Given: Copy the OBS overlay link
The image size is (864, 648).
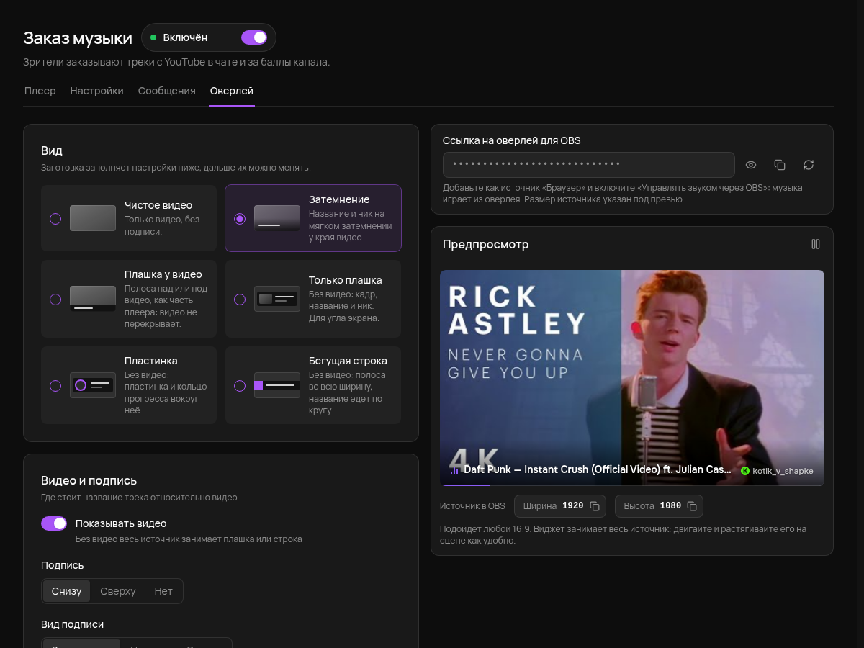Looking at the screenshot, I should point(780,165).
